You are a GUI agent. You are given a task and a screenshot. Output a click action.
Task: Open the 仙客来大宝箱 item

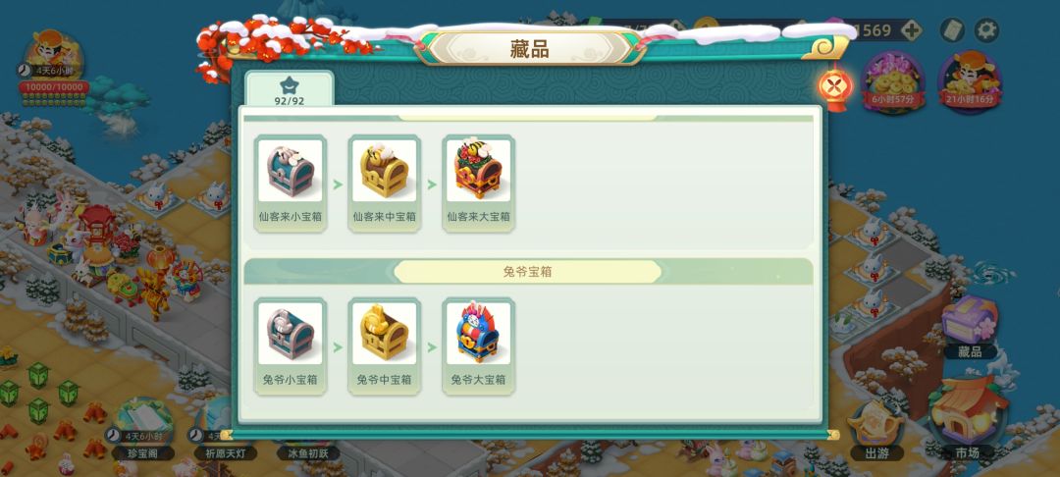click(x=479, y=184)
